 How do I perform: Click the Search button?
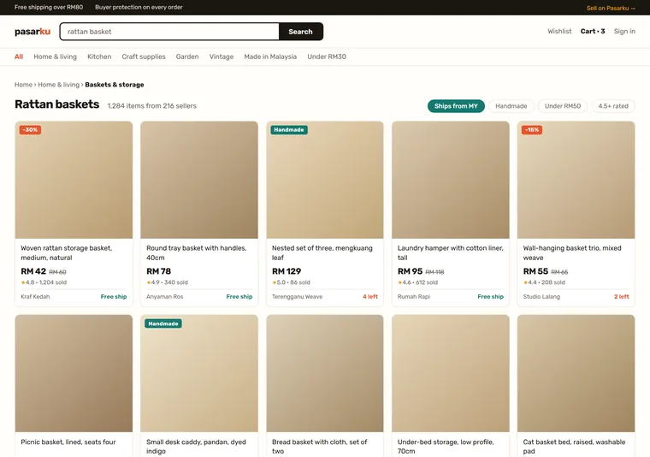[x=300, y=32]
